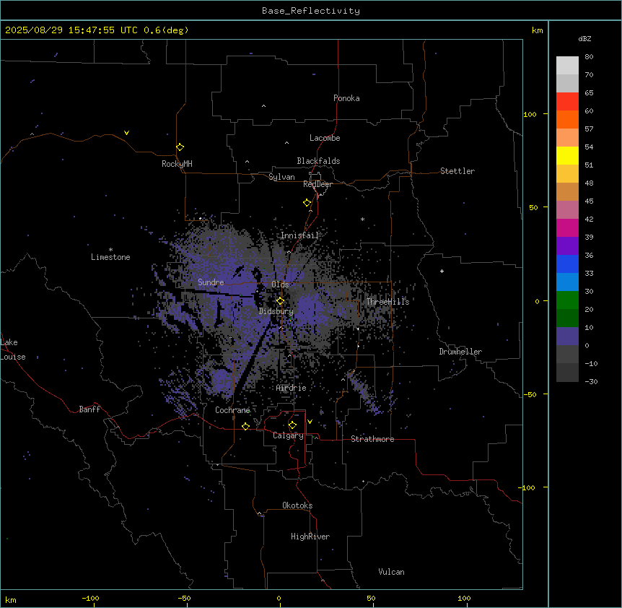This screenshot has width=622, height=608.
Task: Click the -30 value on the dBZ scale
Action: 591,382
